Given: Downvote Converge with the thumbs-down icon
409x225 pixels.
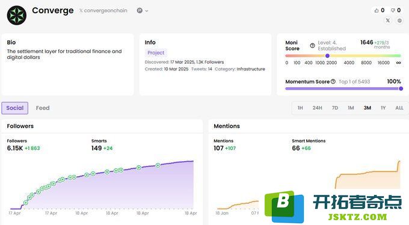Looking at the screenshot, I should [x=393, y=10].
